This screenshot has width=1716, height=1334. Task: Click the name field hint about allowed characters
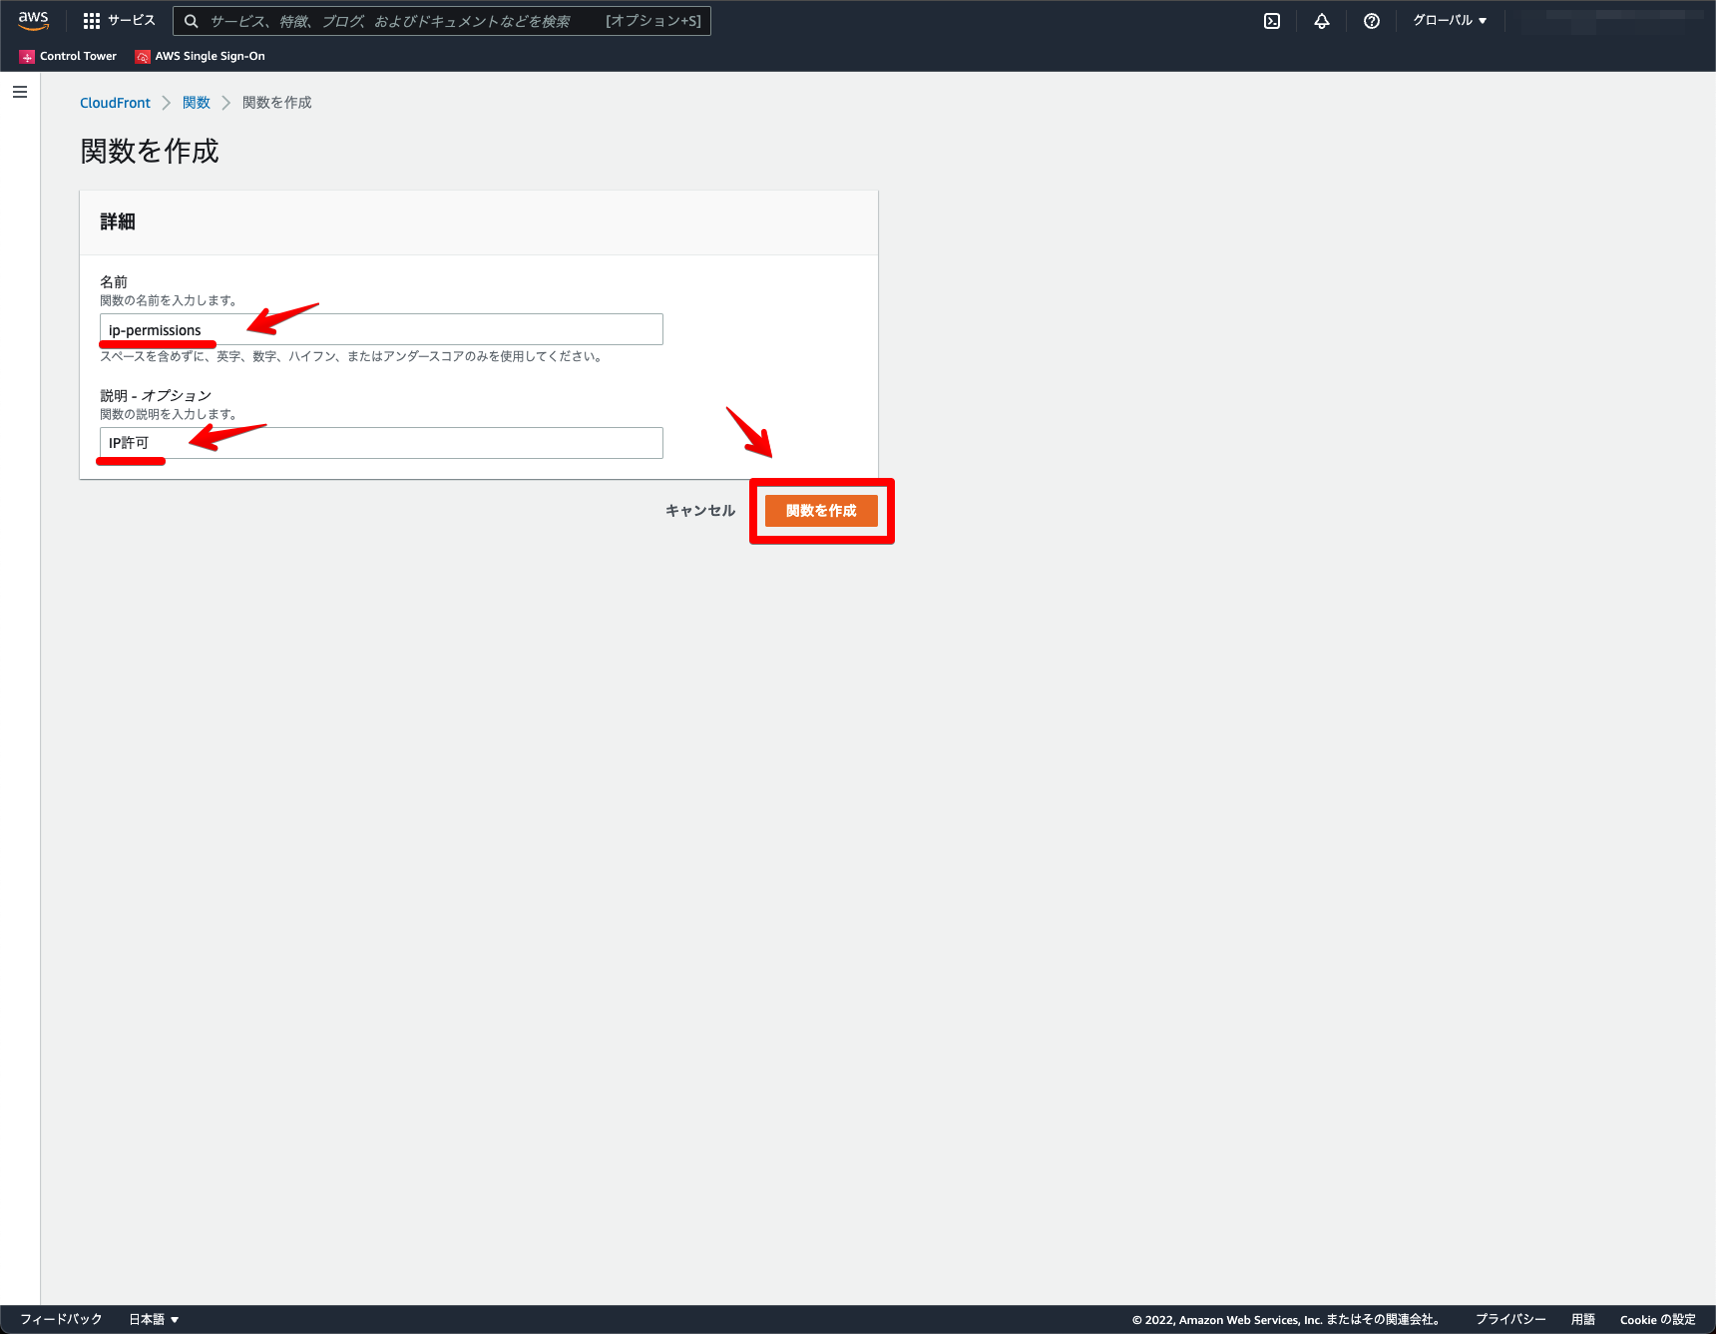click(351, 356)
